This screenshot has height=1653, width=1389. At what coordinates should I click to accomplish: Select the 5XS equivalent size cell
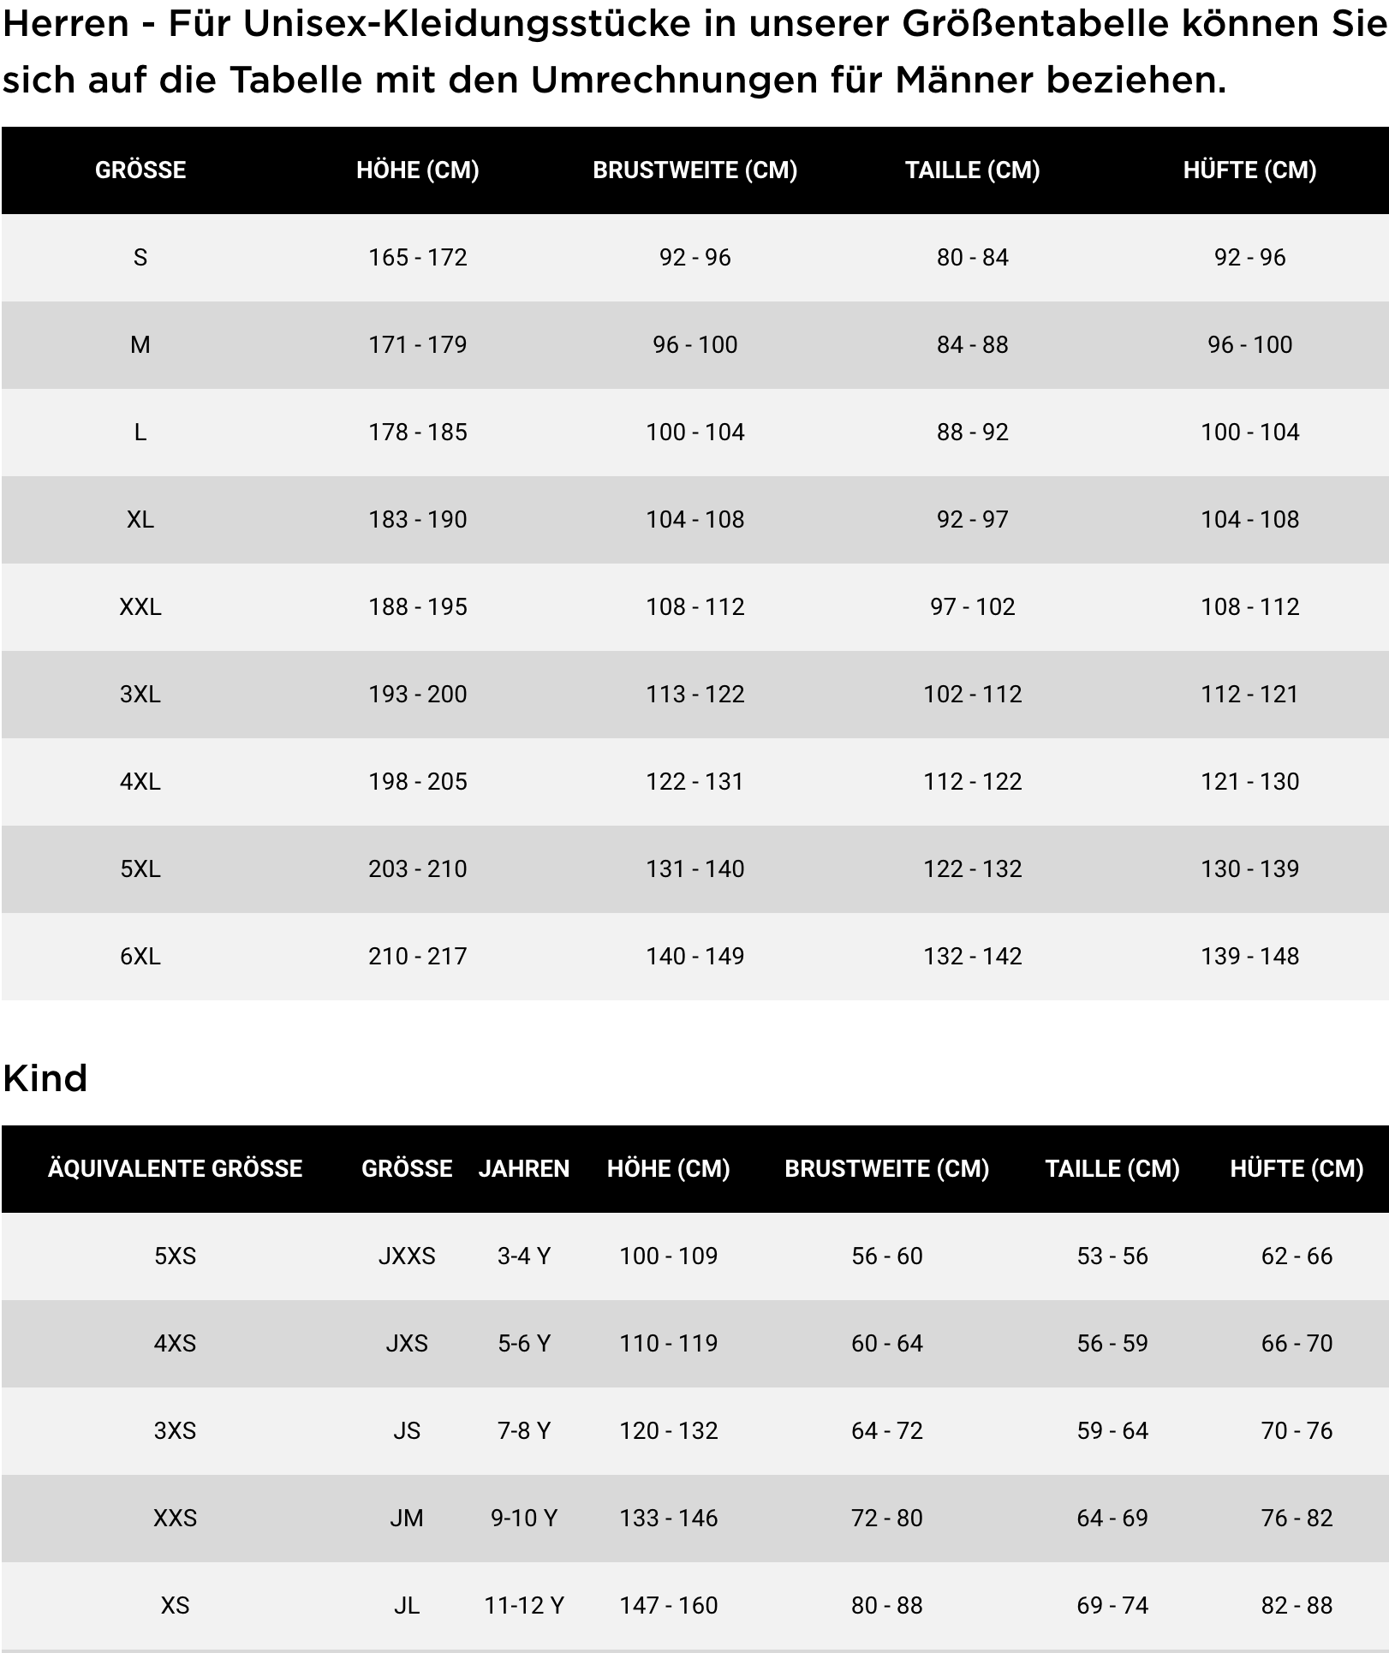coord(175,1256)
